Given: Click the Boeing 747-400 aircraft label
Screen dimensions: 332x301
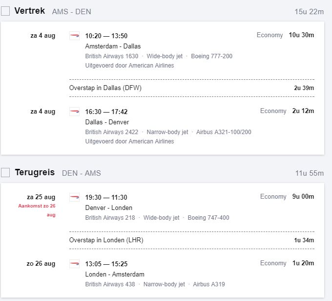Looking at the screenshot, I should pos(208,217).
